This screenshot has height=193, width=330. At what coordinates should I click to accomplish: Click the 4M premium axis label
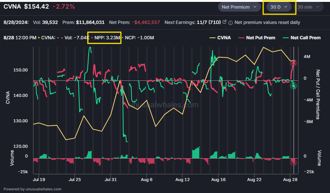click(x=307, y=56)
